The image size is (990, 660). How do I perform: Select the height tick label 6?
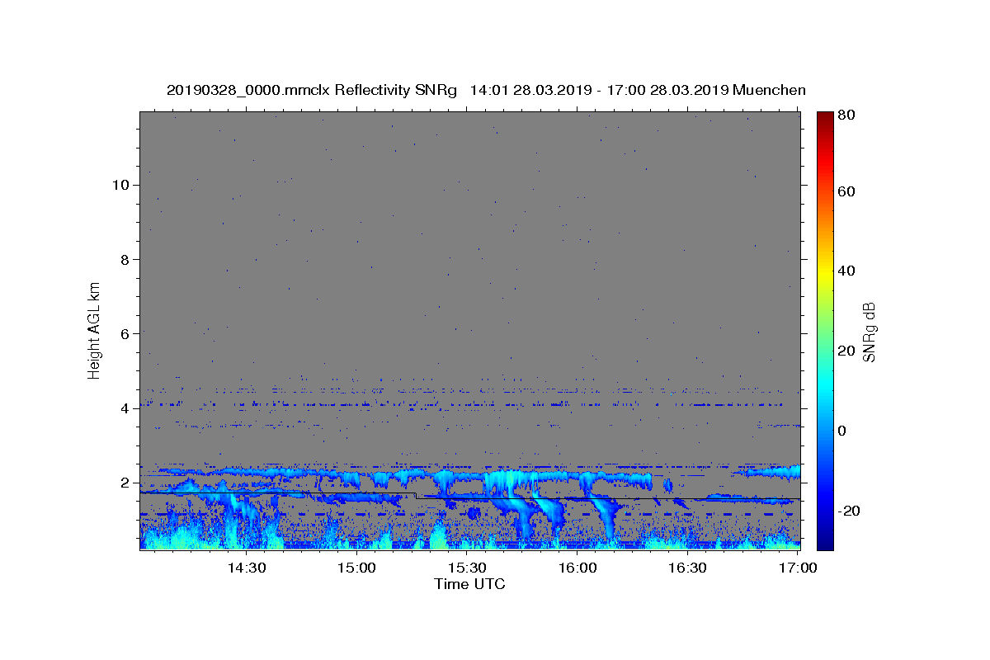125,333
